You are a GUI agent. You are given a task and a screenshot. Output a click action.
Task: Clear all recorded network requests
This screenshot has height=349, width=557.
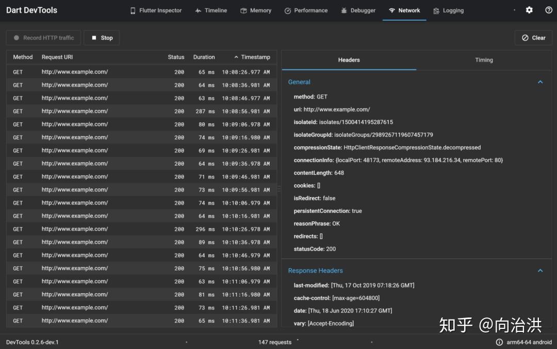point(533,37)
